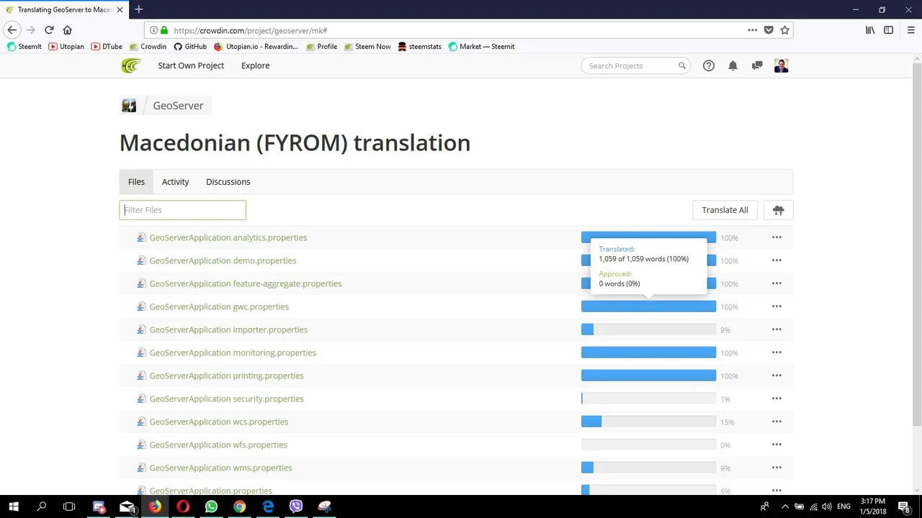Image resolution: width=922 pixels, height=518 pixels.
Task: Open the Utopian bookmark
Action: [66, 47]
